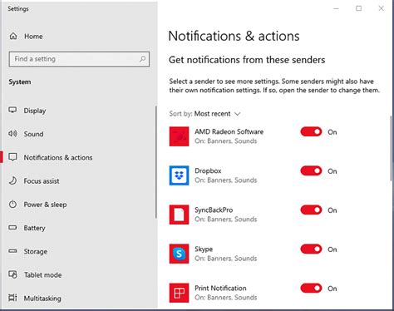Click the magnifier search icon
This screenshot has height=311, width=394.
143,59
